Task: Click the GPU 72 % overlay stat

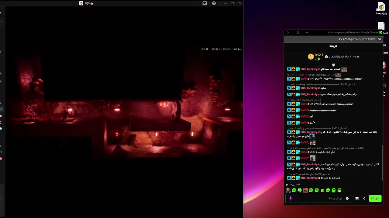Action: click(x=216, y=49)
